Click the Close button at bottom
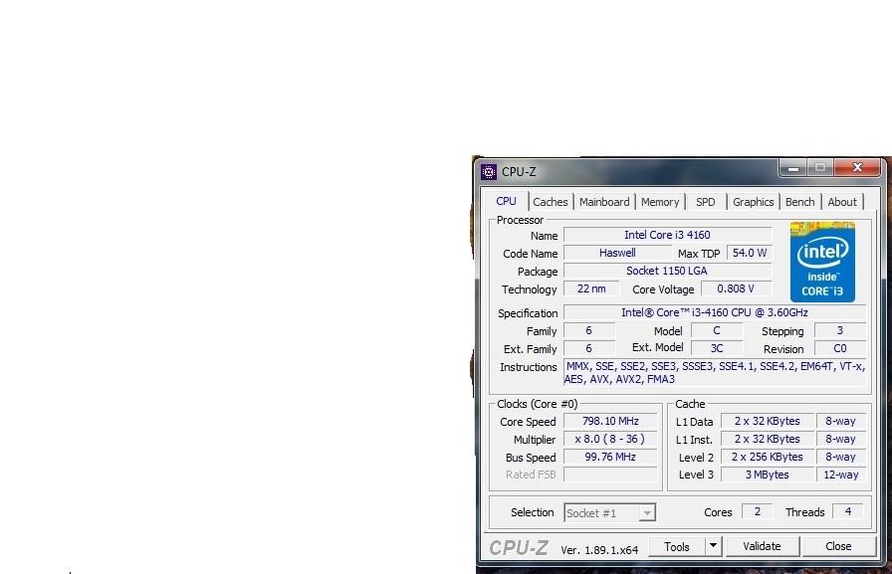This screenshot has width=892, height=574. (x=838, y=546)
